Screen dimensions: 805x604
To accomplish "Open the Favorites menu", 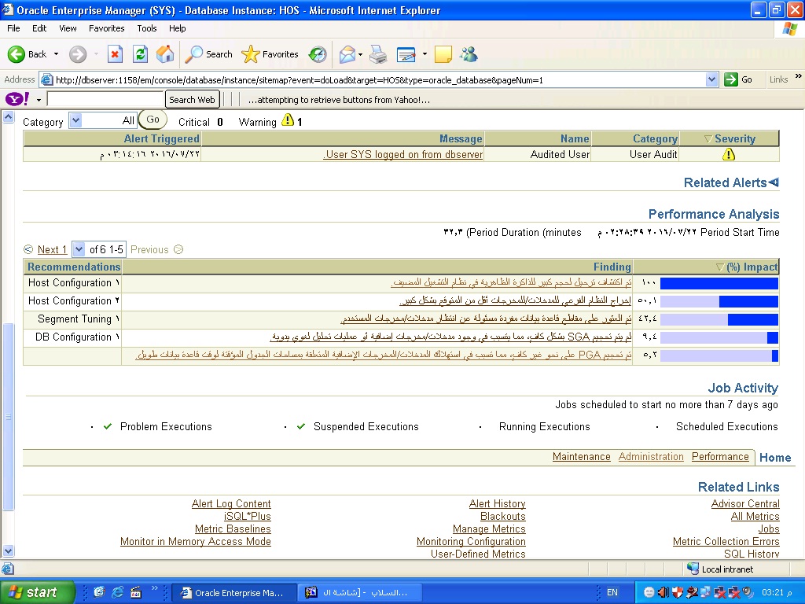I will (106, 28).
